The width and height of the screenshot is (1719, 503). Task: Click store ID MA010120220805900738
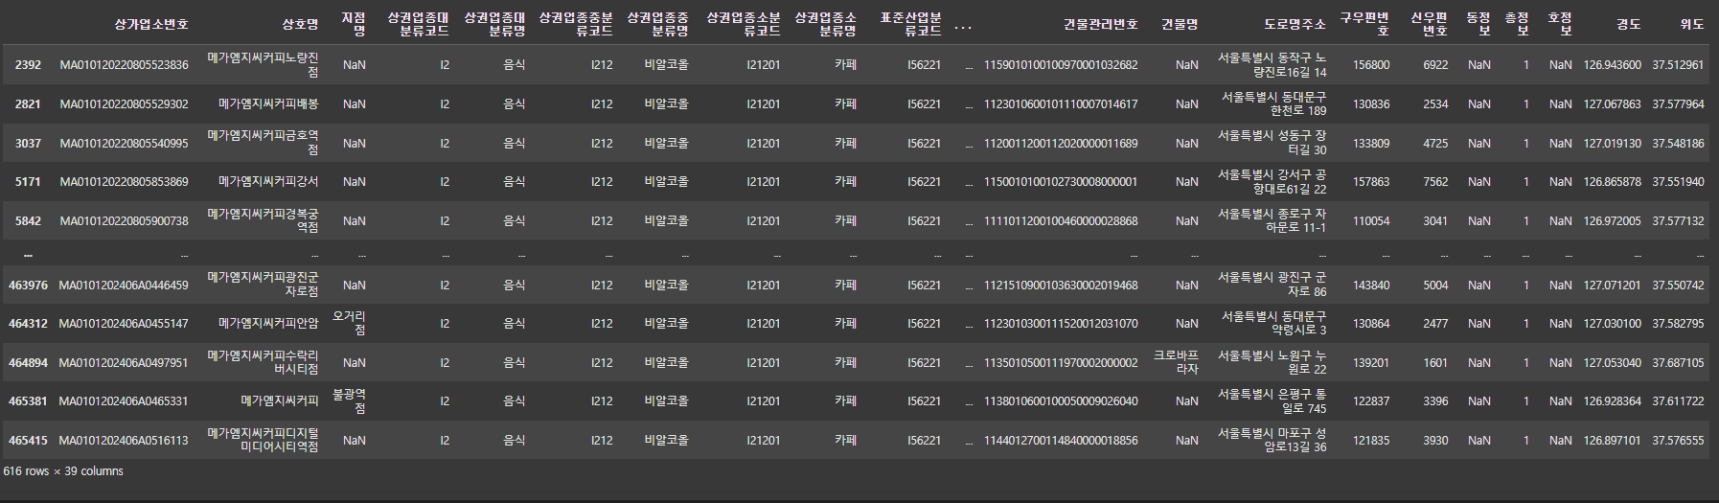(x=124, y=220)
